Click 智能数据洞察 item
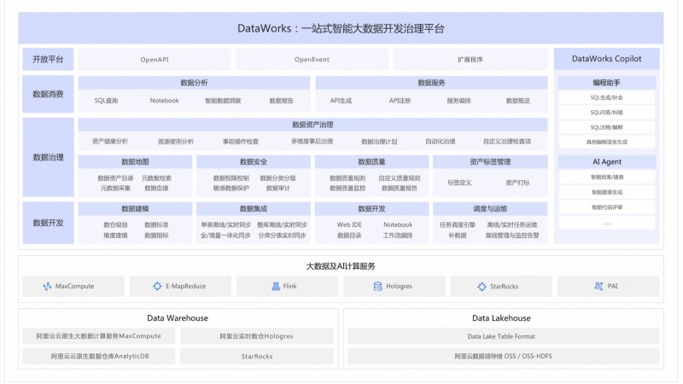The image size is (683, 384). 223,101
